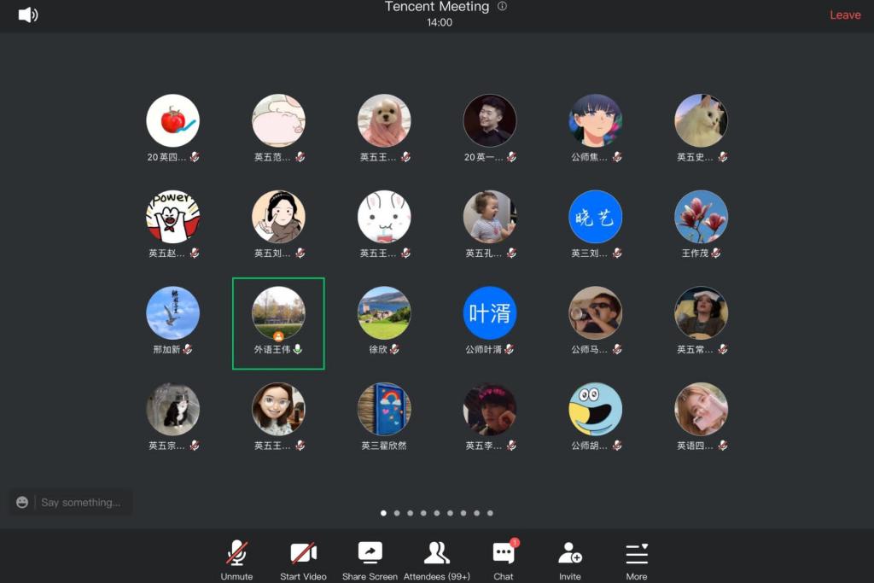Screen dimensions: 874x583
Task: Select the 晓艺 participant avatar
Action: (x=595, y=217)
